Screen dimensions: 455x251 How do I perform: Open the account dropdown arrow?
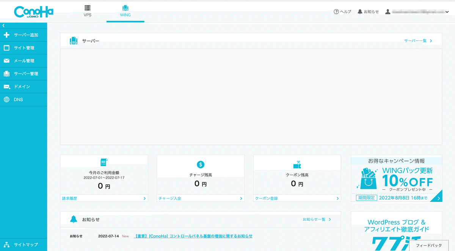click(447, 12)
